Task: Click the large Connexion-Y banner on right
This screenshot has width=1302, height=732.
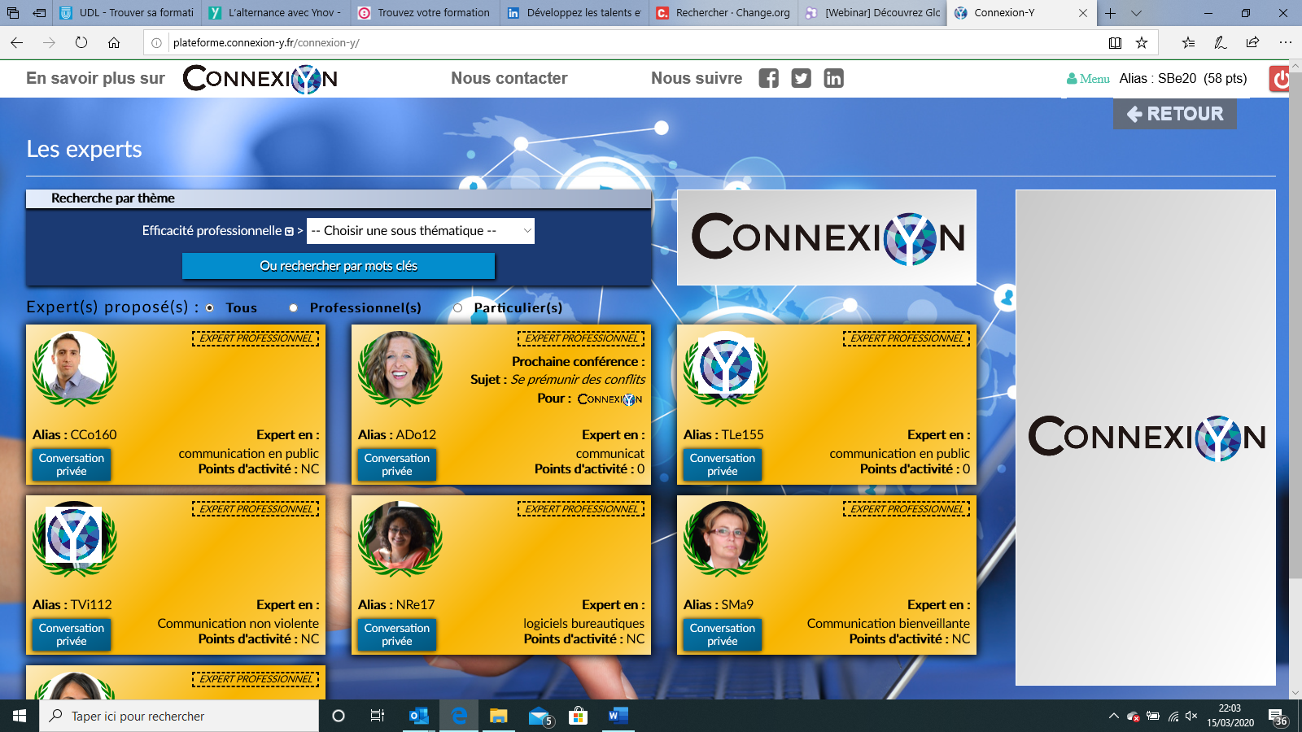Action: 1146,438
